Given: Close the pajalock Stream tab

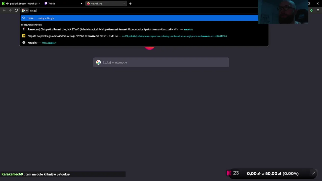Looking at the screenshot, I should (x=39, y=4).
